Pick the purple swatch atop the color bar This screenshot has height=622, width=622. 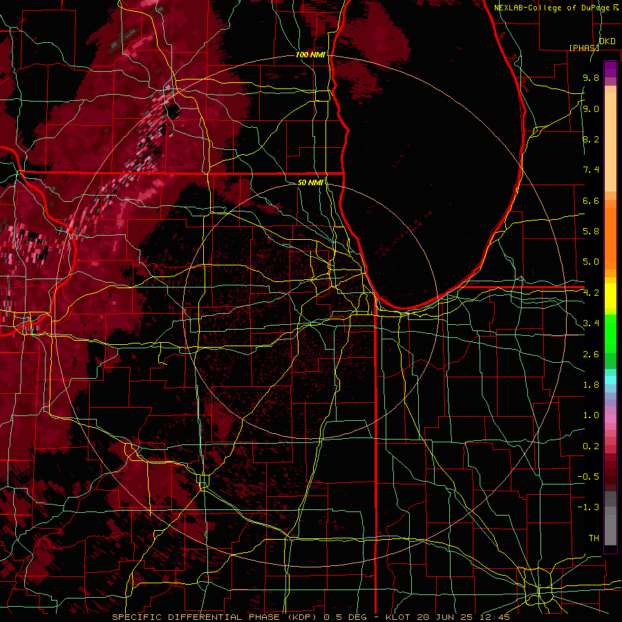tap(610, 70)
